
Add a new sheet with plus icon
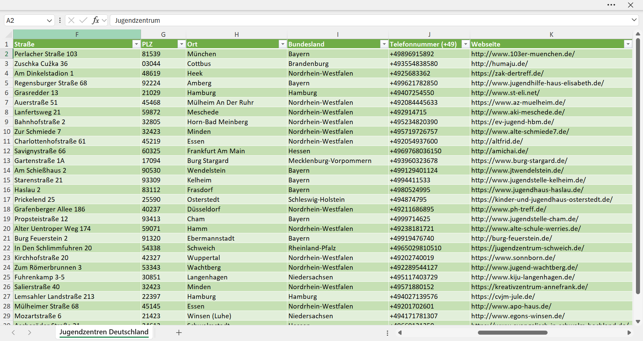[179, 333]
